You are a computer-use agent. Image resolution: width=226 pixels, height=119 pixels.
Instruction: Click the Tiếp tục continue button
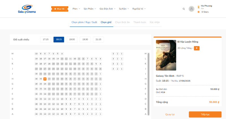coord(205,114)
